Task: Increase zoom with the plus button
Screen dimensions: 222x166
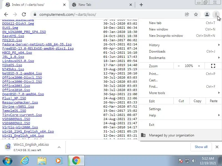Action: pos(199,66)
